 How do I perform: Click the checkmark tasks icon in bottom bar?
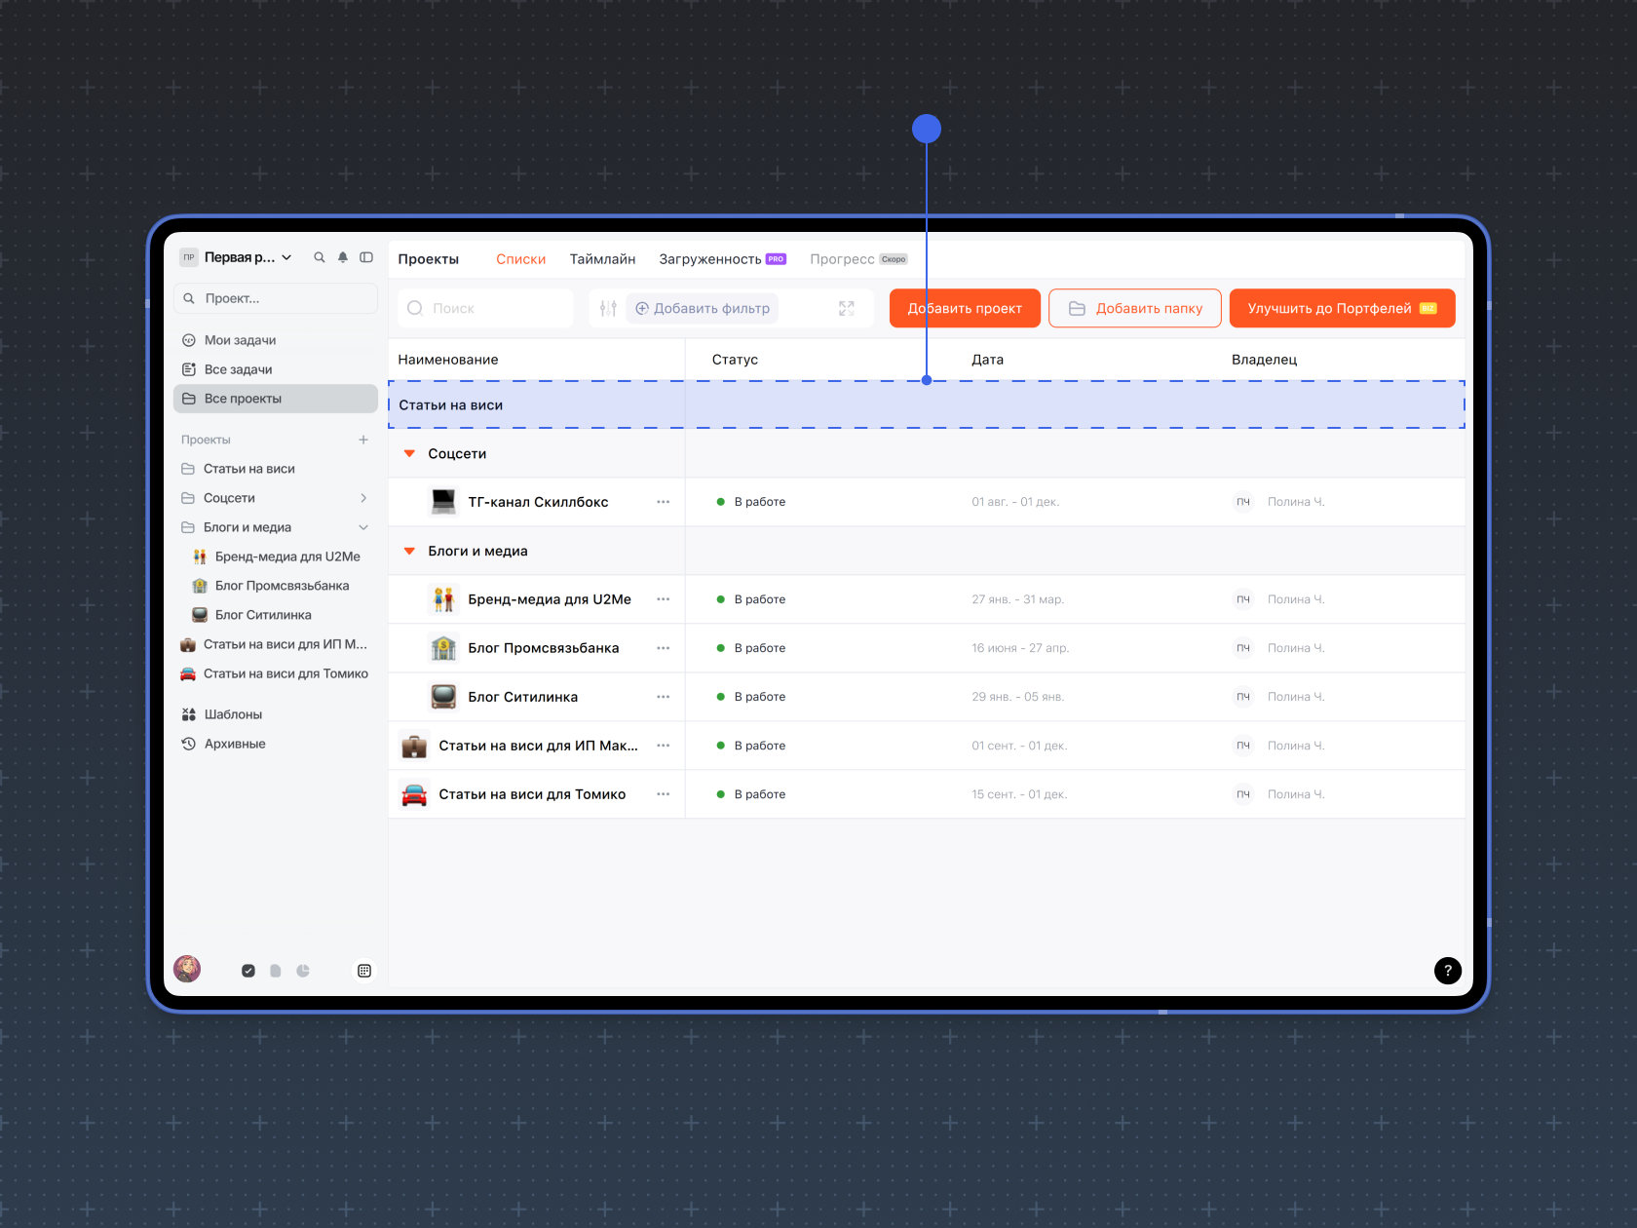pyautogui.click(x=248, y=971)
